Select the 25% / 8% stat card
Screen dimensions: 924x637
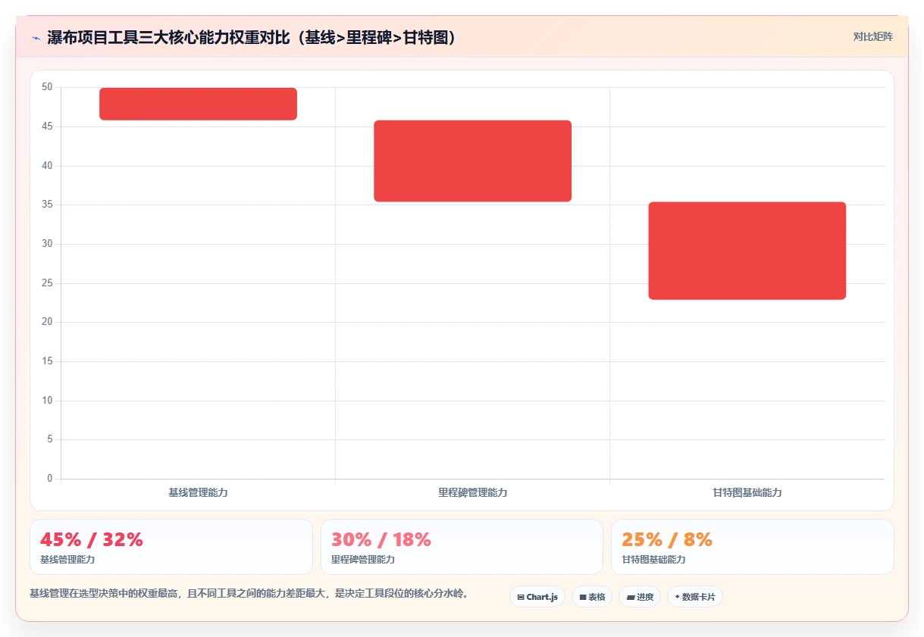[753, 547]
